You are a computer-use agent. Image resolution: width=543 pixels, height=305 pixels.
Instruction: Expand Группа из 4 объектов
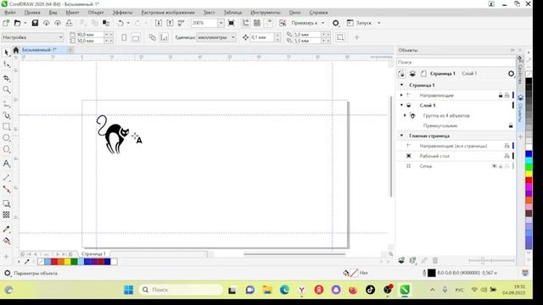point(405,115)
